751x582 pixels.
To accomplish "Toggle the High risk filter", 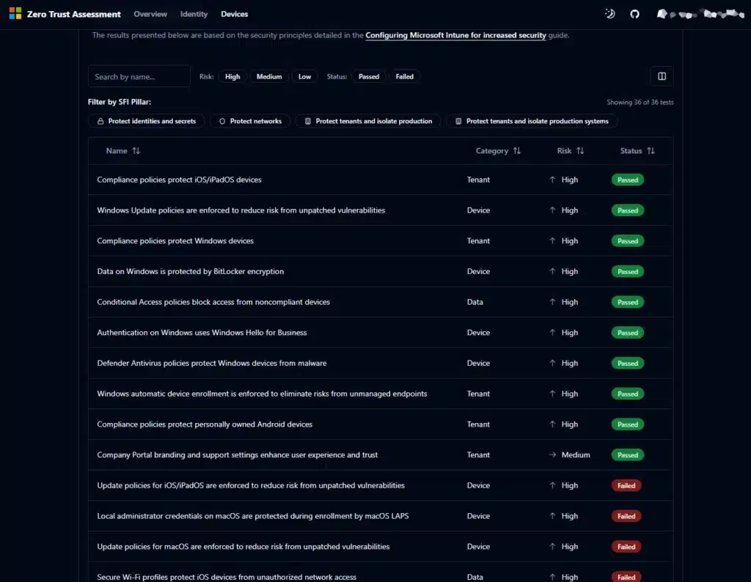I will 232,76.
